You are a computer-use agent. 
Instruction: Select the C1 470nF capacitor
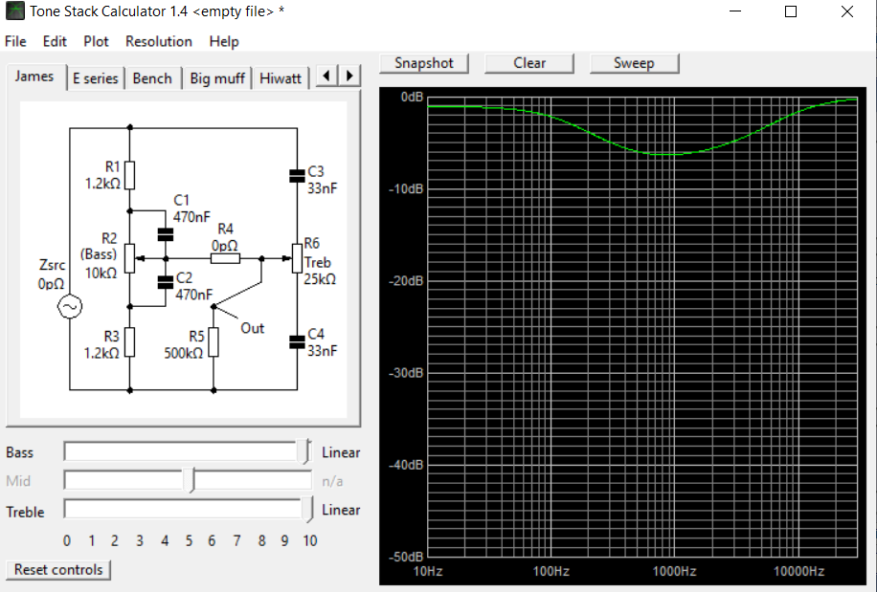coord(166,234)
